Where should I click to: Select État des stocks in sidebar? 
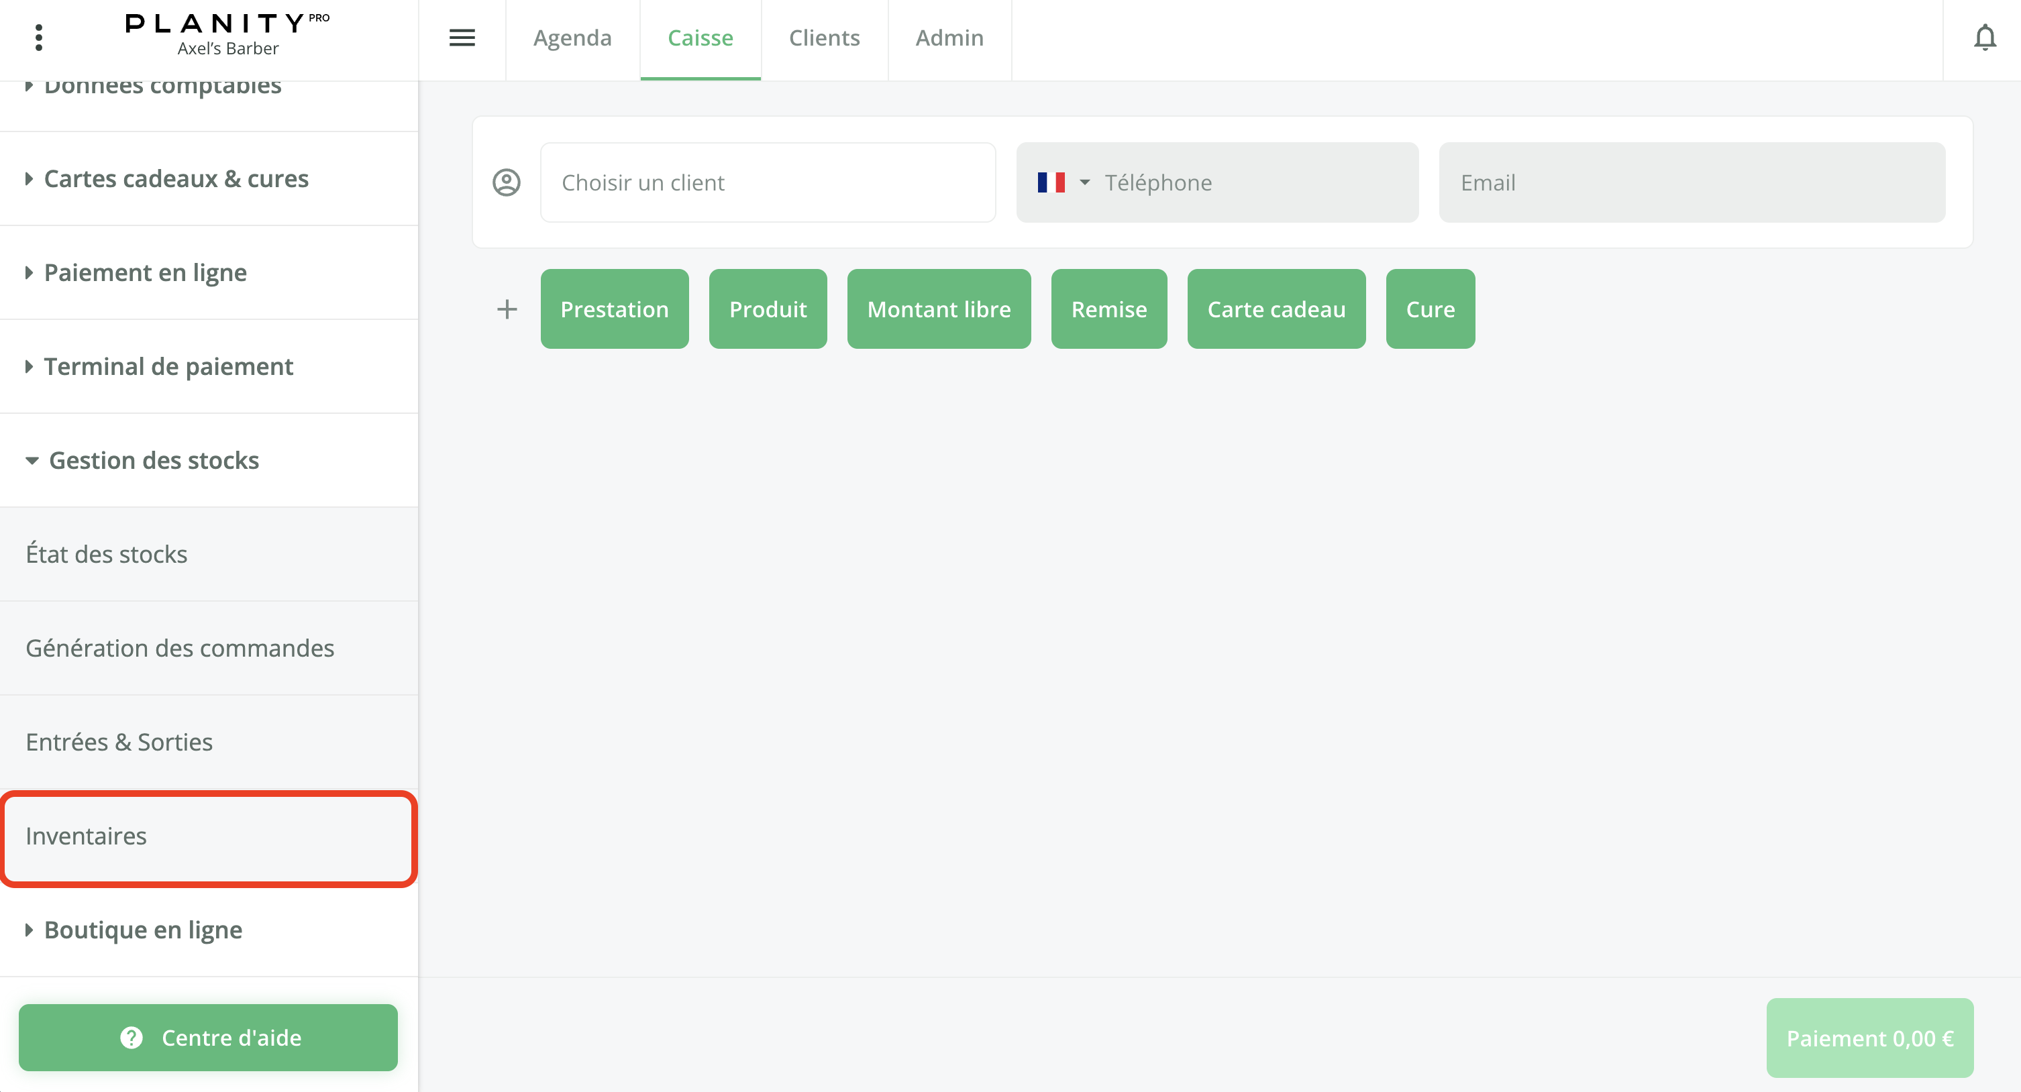click(x=107, y=555)
